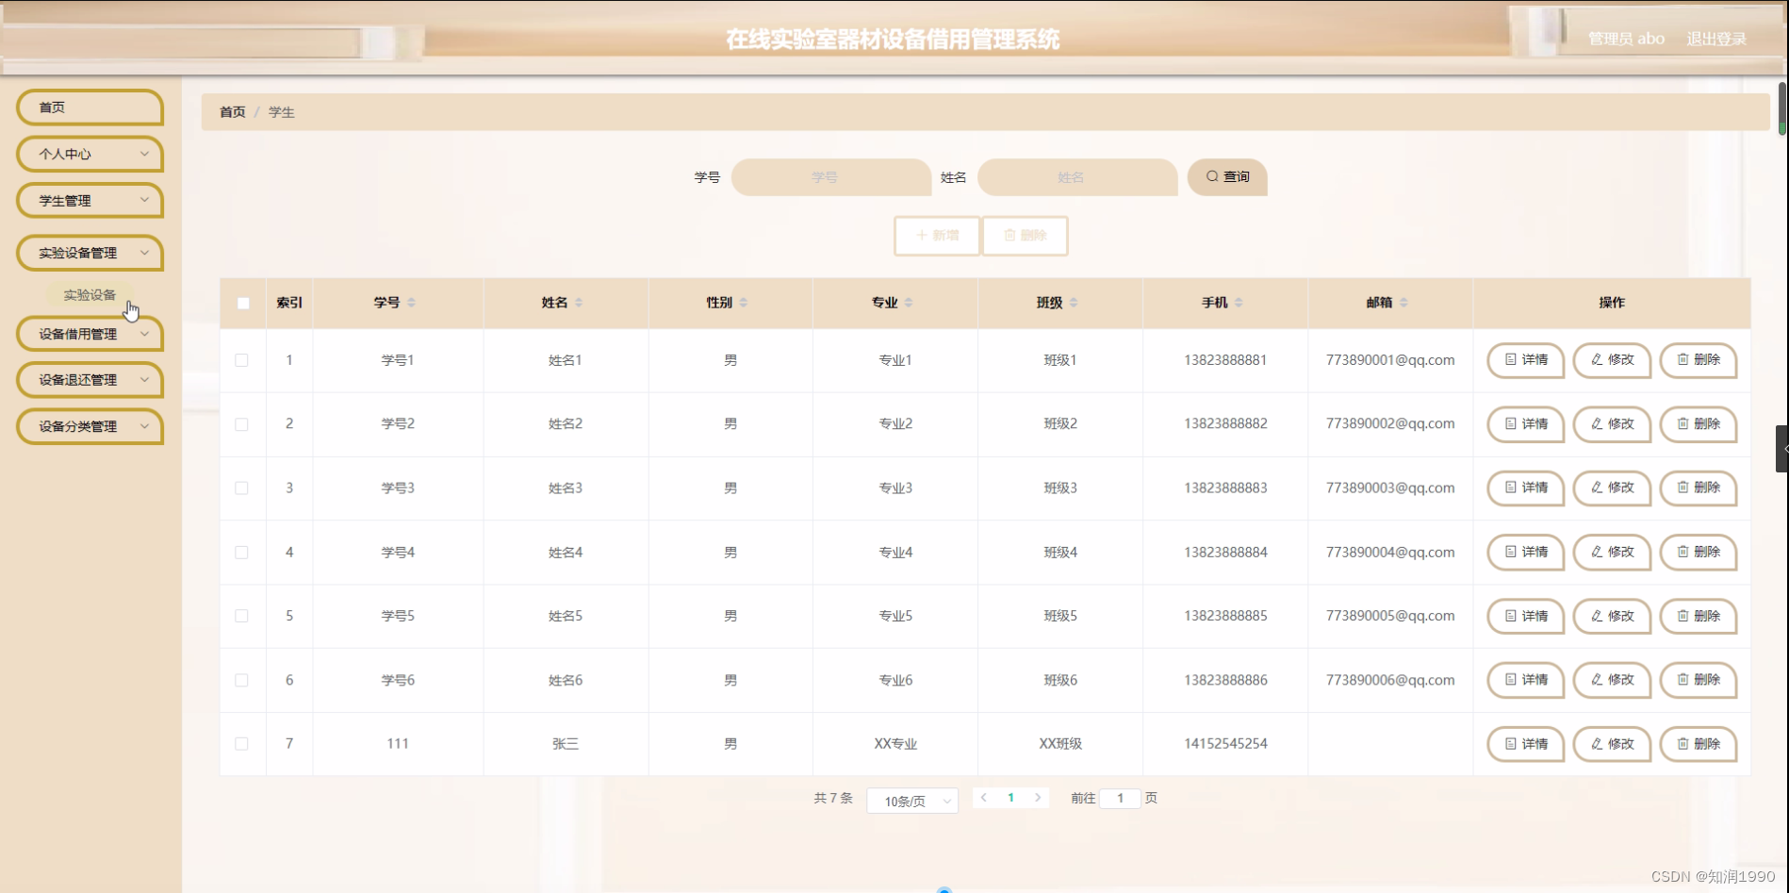Click the next page arrow in pagination
The width and height of the screenshot is (1789, 893).
[x=1038, y=797]
